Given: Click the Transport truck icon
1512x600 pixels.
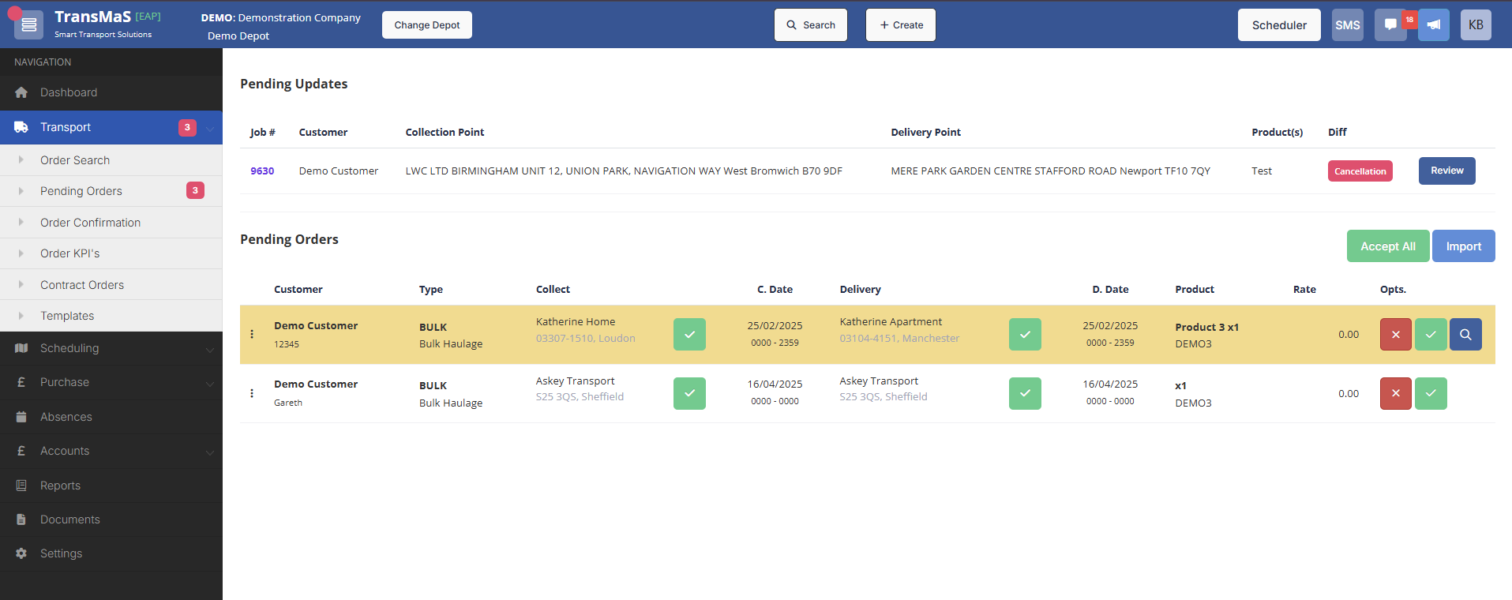Looking at the screenshot, I should (x=21, y=127).
